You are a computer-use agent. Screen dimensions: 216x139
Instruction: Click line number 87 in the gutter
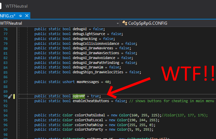click(5, 82)
